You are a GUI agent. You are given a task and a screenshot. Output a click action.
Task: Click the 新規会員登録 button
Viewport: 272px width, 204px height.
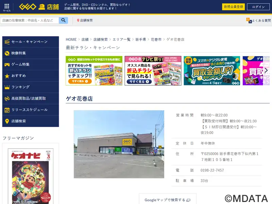tap(233, 7)
